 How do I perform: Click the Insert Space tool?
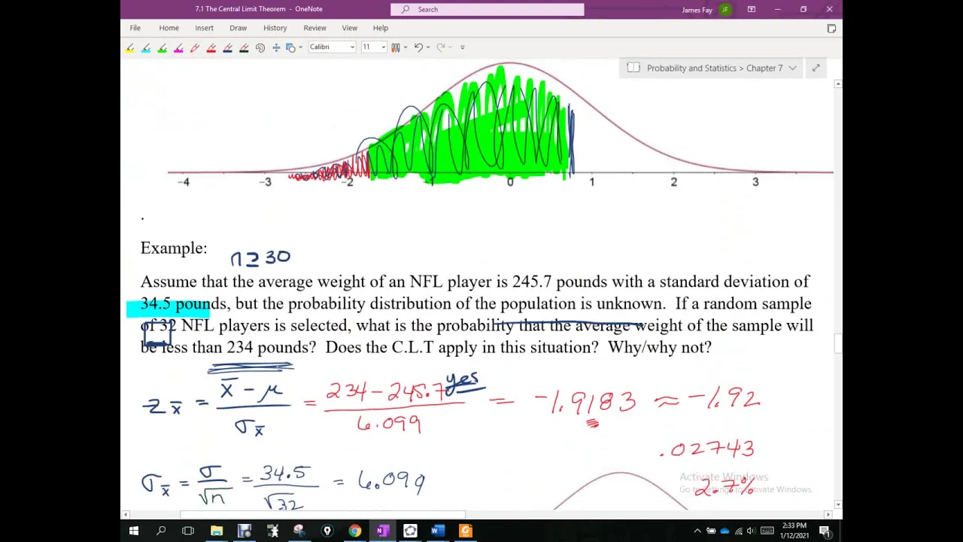[x=276, y=47]
